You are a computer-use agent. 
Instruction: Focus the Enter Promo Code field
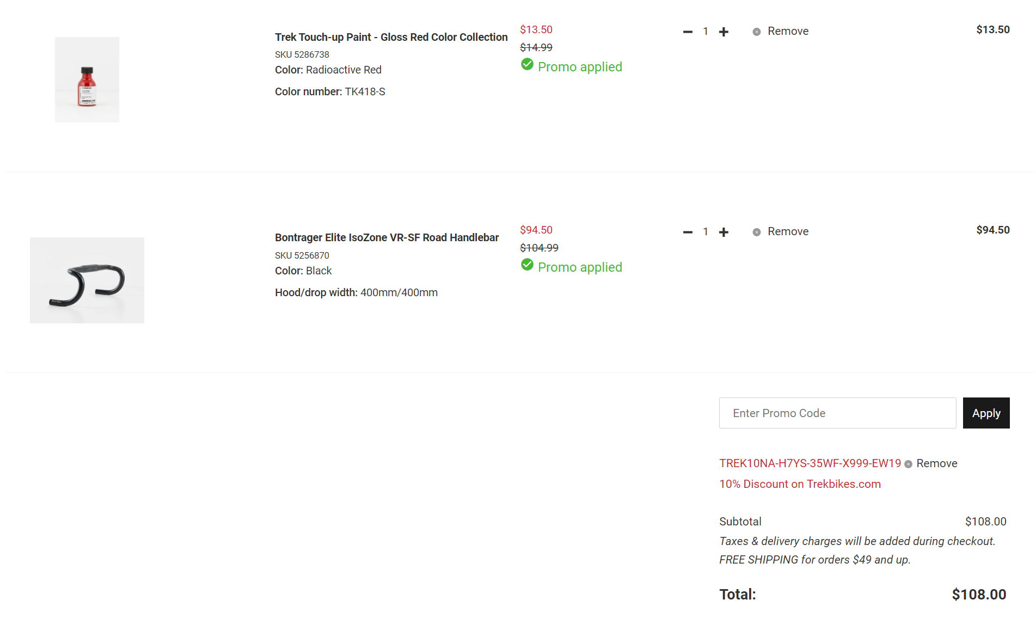[837, 413]
